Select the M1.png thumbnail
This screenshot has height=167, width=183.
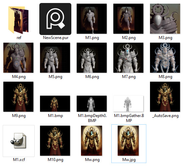(92, 19)
